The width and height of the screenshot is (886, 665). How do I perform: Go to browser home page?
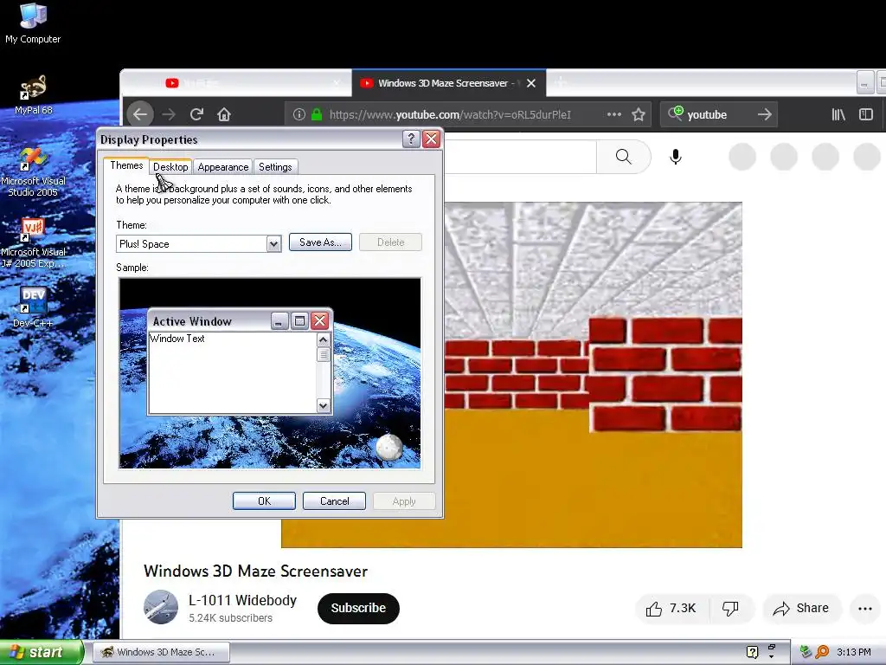click(224, 115)
